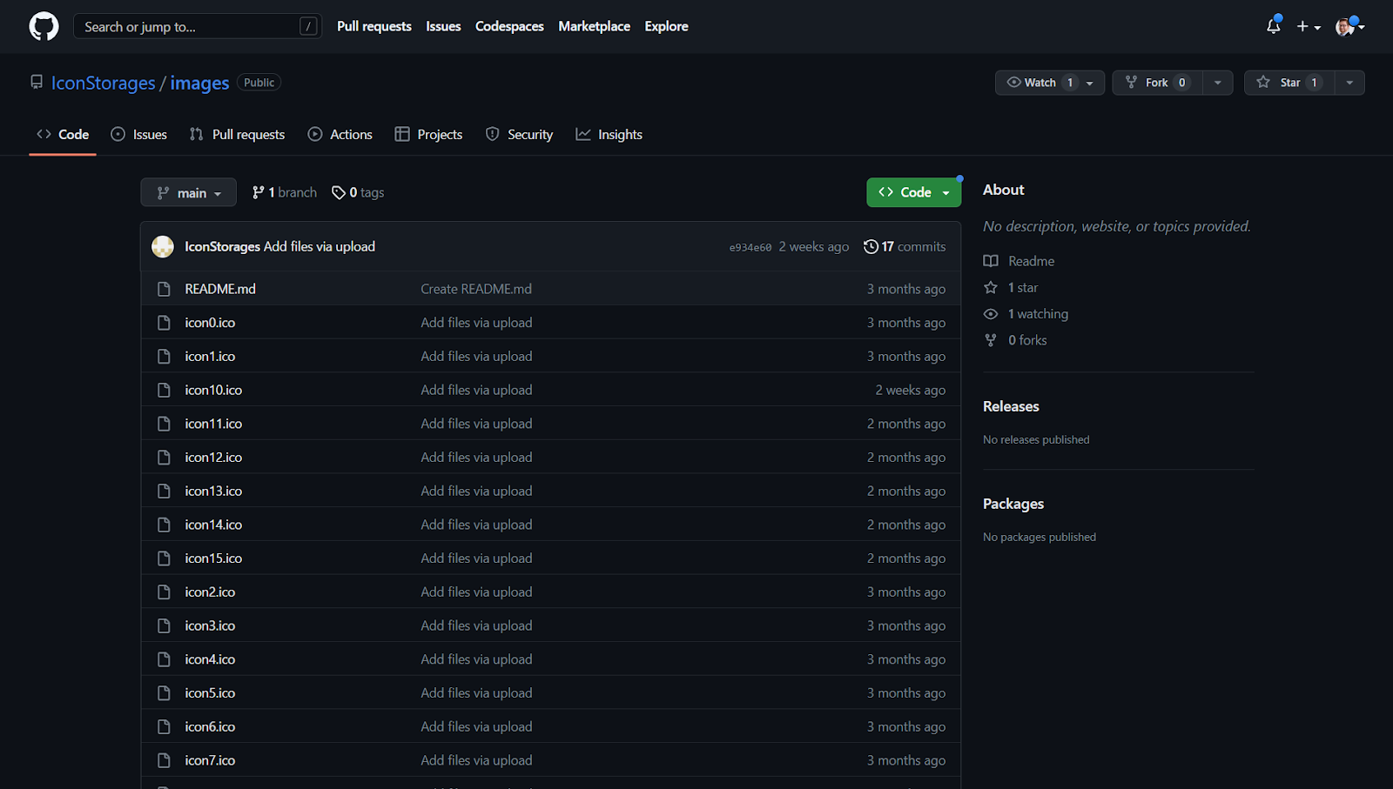The width and height of the screenshot is (1393, 789).
Task: Open Explore in top navigation
Action: point(666,26)
